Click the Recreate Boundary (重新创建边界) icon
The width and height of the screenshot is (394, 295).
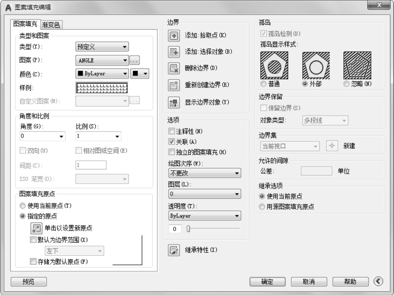click(173, 85)
